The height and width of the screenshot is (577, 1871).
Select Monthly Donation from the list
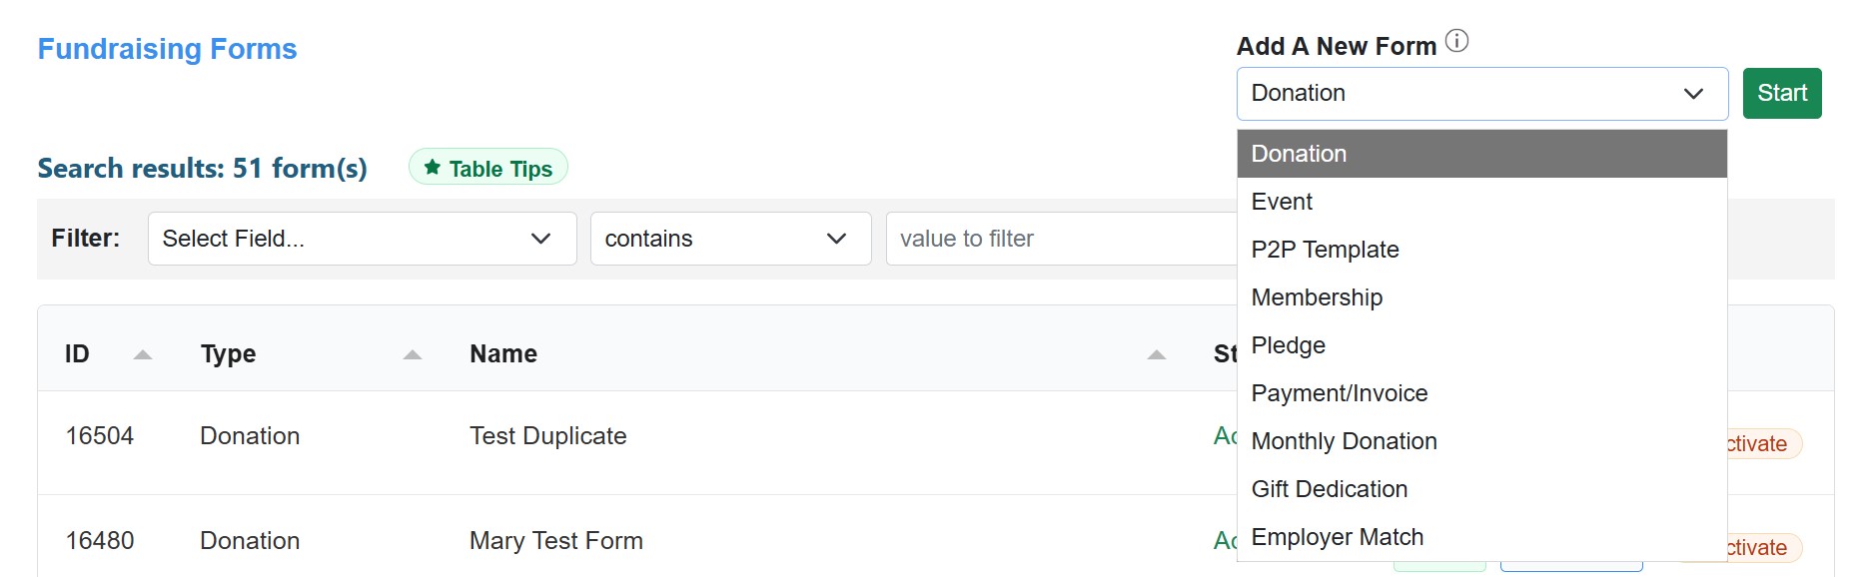tap(1344, 441)
